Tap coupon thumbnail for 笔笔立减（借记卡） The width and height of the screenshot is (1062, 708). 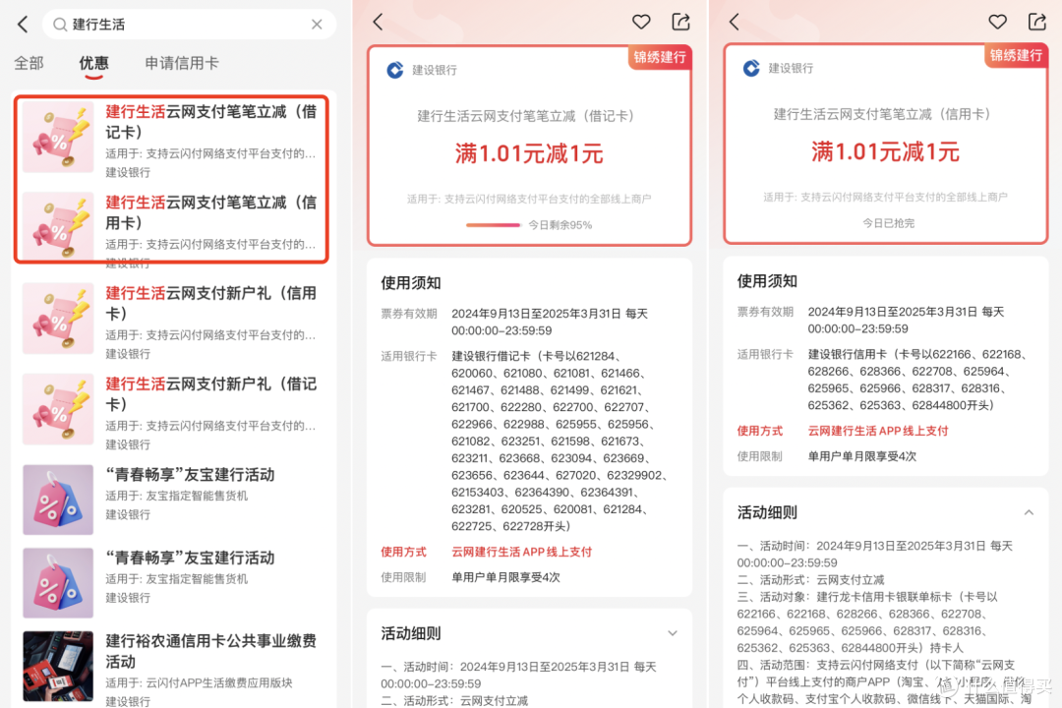[x=58, y=138]
